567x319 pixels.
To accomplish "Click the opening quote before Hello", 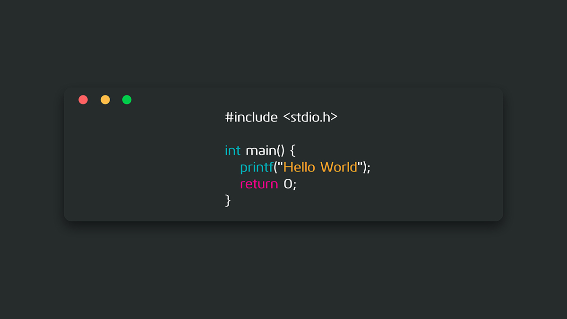I will (280, 164).
